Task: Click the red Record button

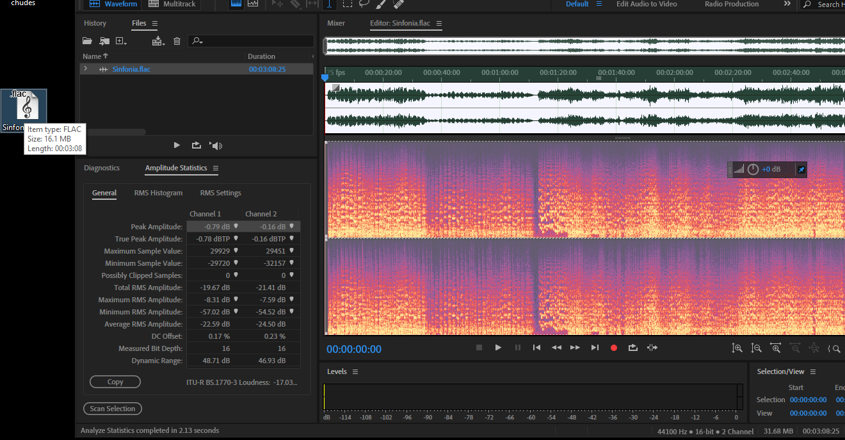Action: pos(614,348)
